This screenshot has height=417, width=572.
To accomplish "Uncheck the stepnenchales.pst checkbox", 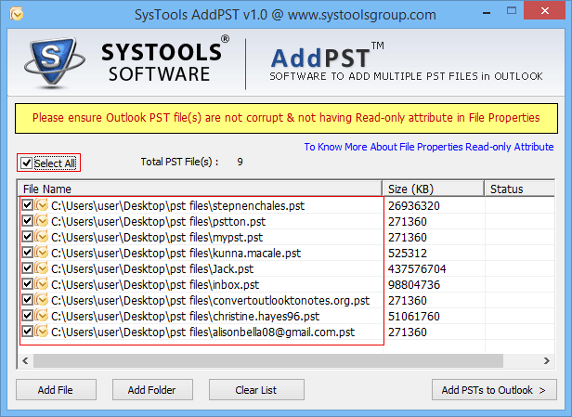I will pos(27,205).
